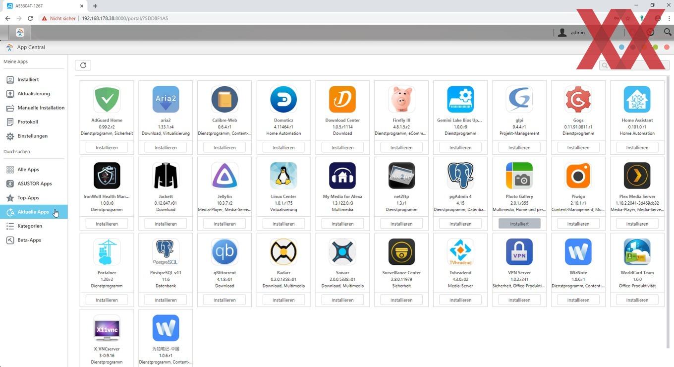Open the Domoticz app icon
The image size is (674, 367).
[x=283, y=99]
